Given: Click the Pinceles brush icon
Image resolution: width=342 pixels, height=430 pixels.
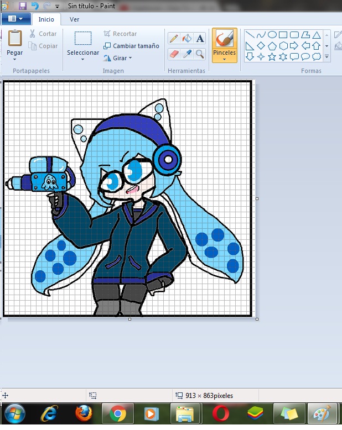Looking at the screenshot, I should pyautogui.click(x=224, y=39).
